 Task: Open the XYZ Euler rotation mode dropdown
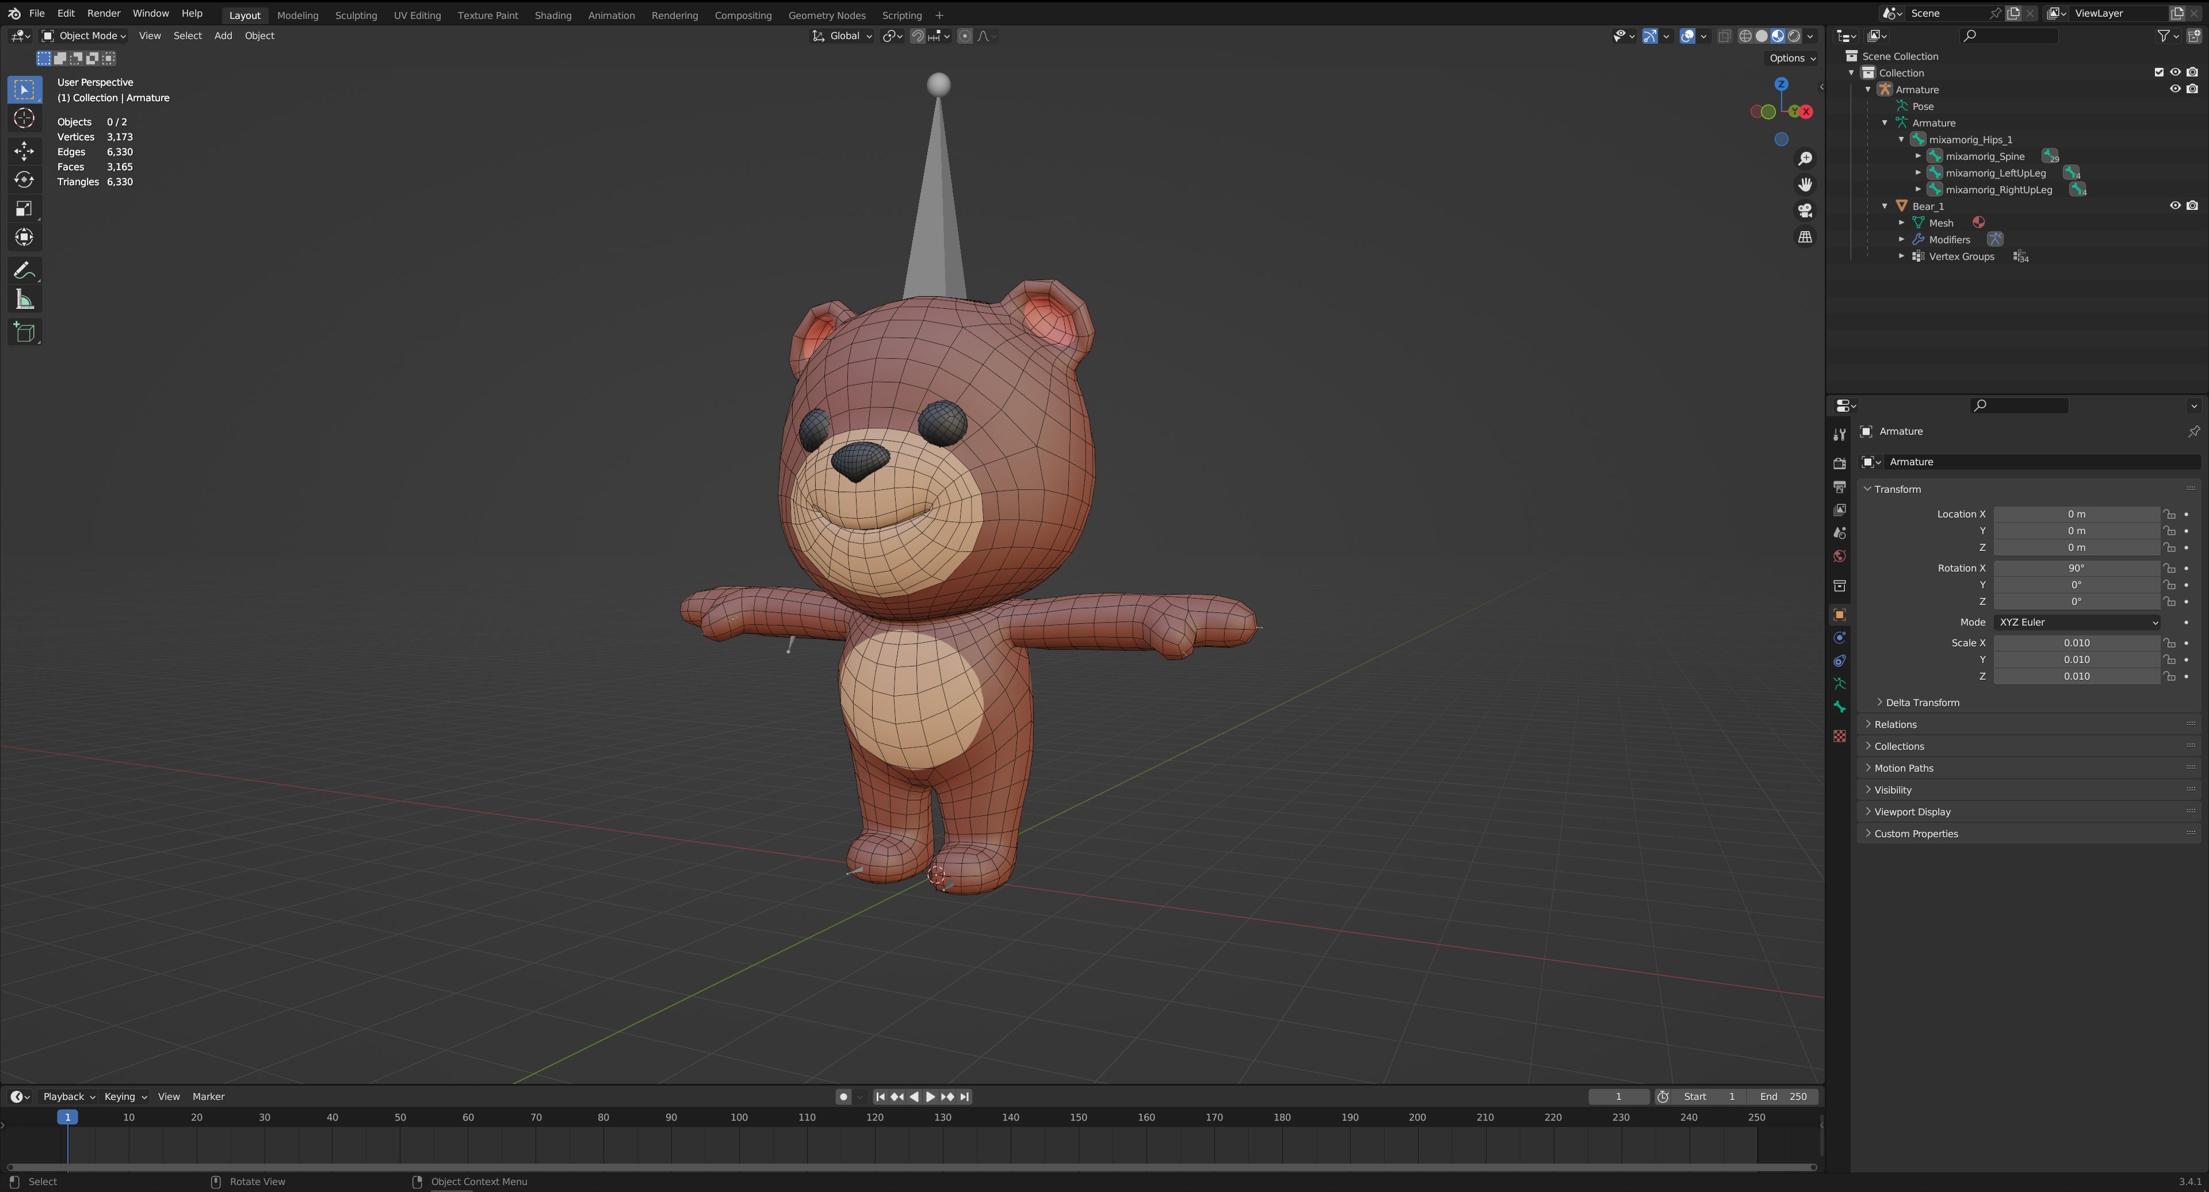(x=2076, y=622)
